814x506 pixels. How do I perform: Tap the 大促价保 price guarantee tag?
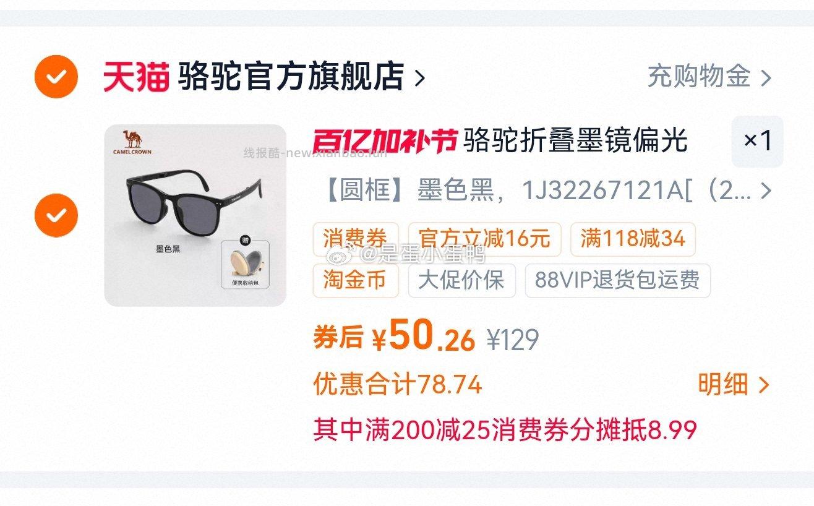click(x=461, y=280)
